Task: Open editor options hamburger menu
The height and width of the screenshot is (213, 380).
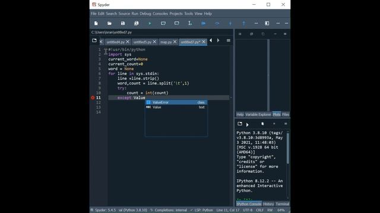Action: point(228,41)
